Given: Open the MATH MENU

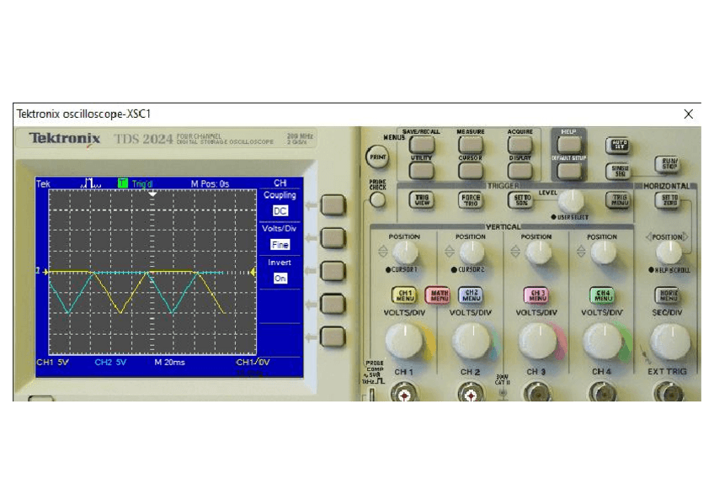Looking at the screenshot, I should click(x=438, y=295).
